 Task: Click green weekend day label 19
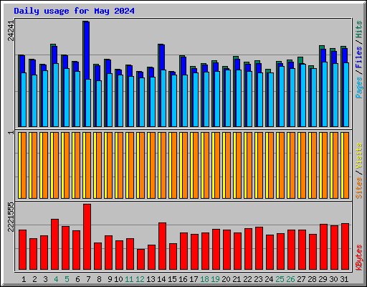(215, 279)
